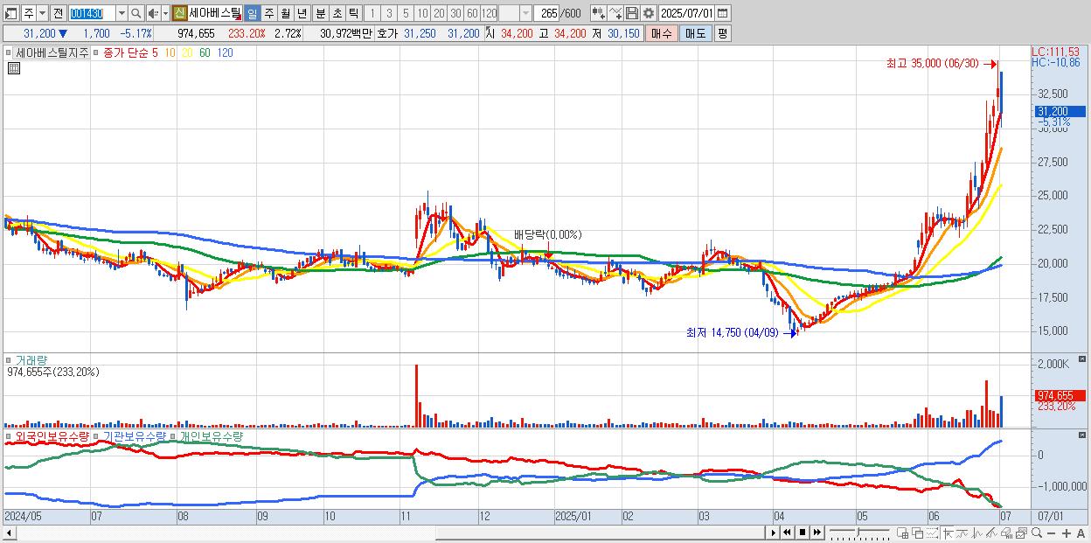This screenshot has height=543, width=1091.
Task: Toggle the 거래량 volume indicator marker box
Action: (9, 359)
